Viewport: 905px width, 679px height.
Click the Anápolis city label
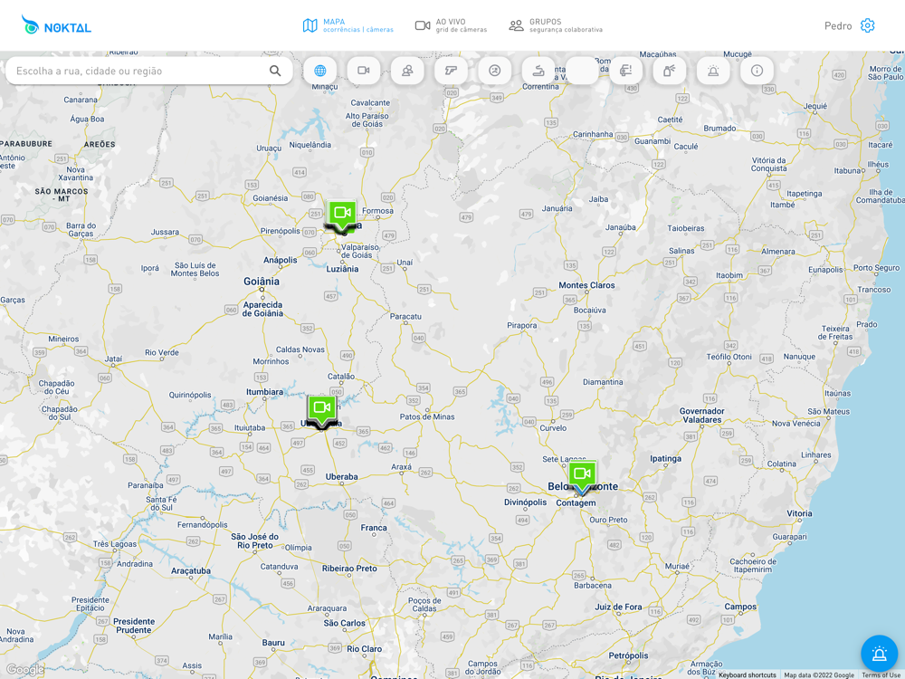tap(280, 260)
